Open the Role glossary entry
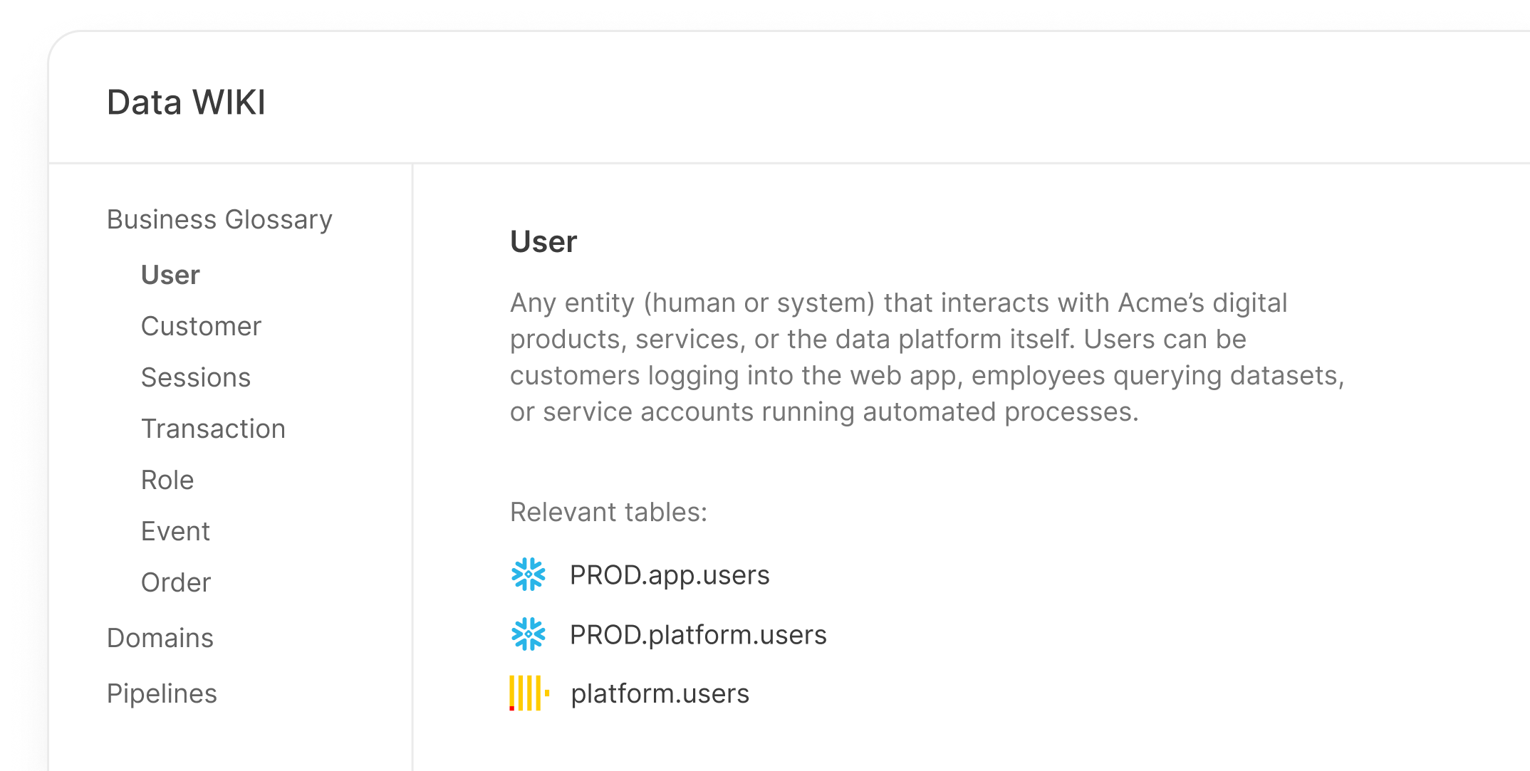The width and height of the screenshot is (1530, 771). tap(167, 481)
